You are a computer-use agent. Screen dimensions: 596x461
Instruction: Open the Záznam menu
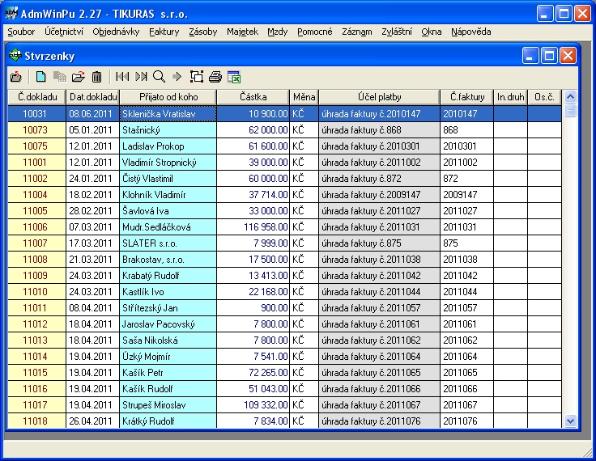pos(357,32)
